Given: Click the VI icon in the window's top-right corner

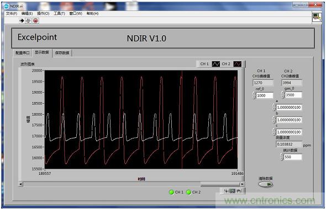Looking at the screenshot, I should click(x=317, y=17).
